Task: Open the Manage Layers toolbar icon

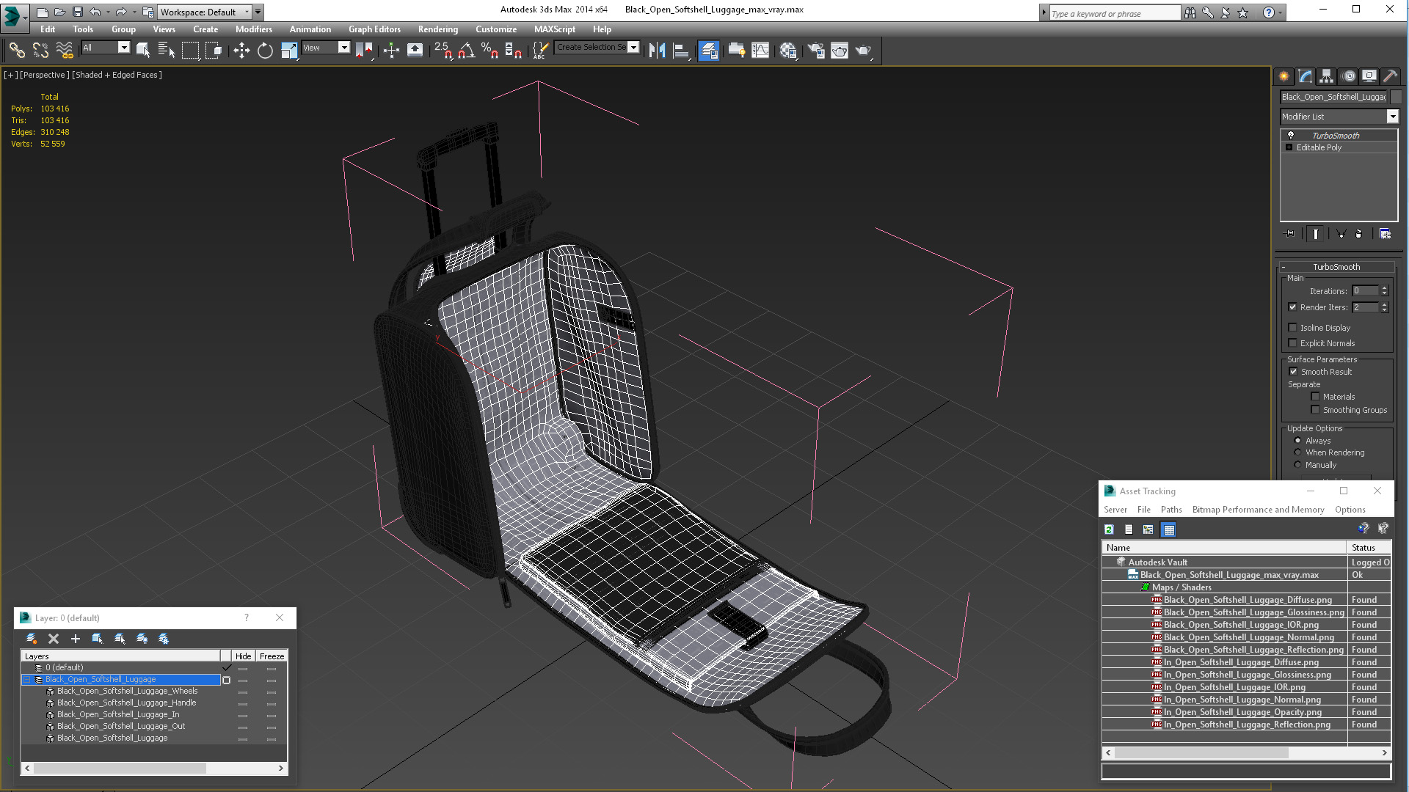Action: click(708, 50)
